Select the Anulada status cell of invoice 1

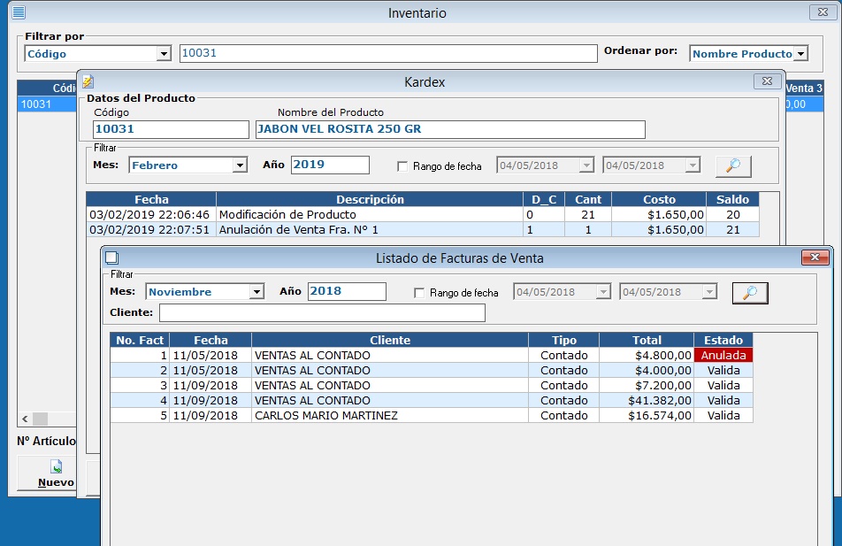point(723,355)
